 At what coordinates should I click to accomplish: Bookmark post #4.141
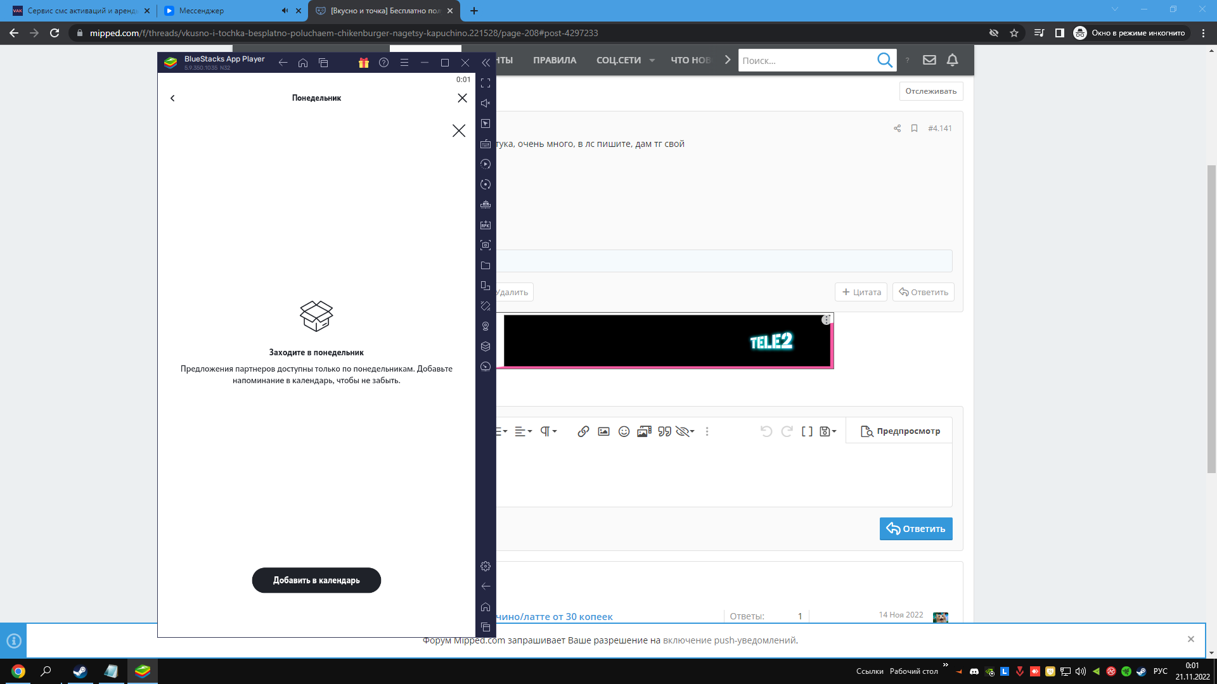pyautogui.click(x=914, y=129)
